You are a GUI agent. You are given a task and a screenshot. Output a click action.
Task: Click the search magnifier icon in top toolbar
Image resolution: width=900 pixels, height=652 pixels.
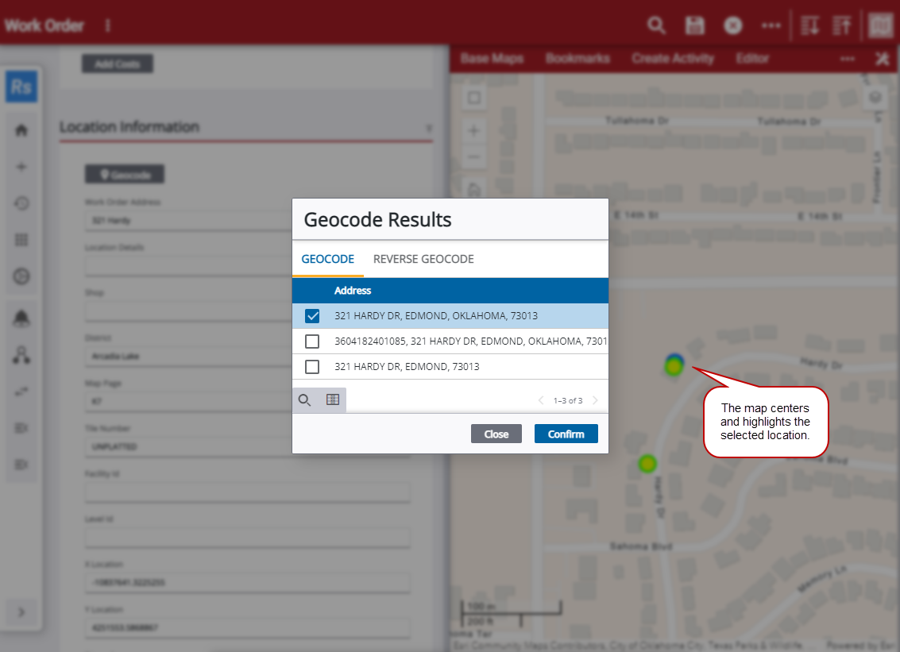(x=656, y=25)
